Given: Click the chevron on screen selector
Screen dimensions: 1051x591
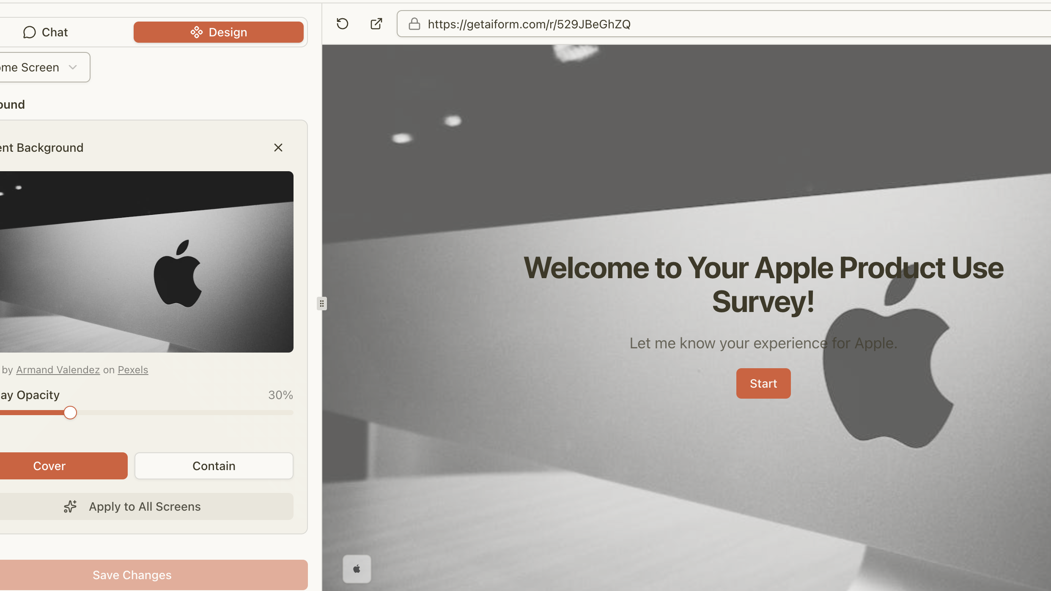Looking at the screenshot, I should 73,67.
